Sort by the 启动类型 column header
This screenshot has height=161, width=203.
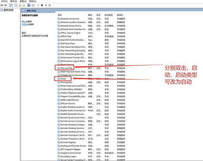[109, 15]
